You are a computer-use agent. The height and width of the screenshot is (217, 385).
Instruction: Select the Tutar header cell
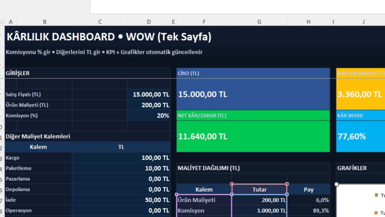(x=259, y=189)
